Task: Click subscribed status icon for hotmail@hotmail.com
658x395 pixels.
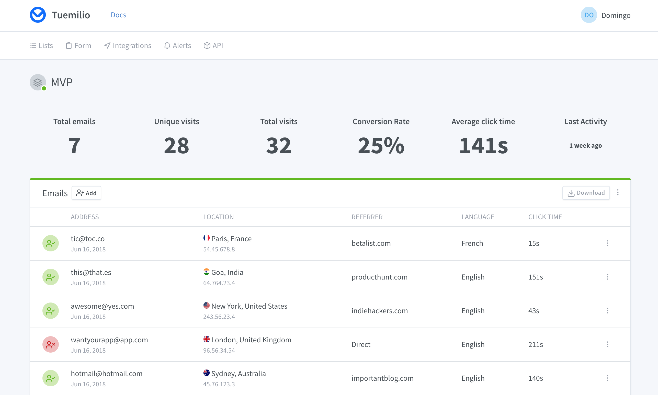Action: pyautogui.click(x=50, y=378)
